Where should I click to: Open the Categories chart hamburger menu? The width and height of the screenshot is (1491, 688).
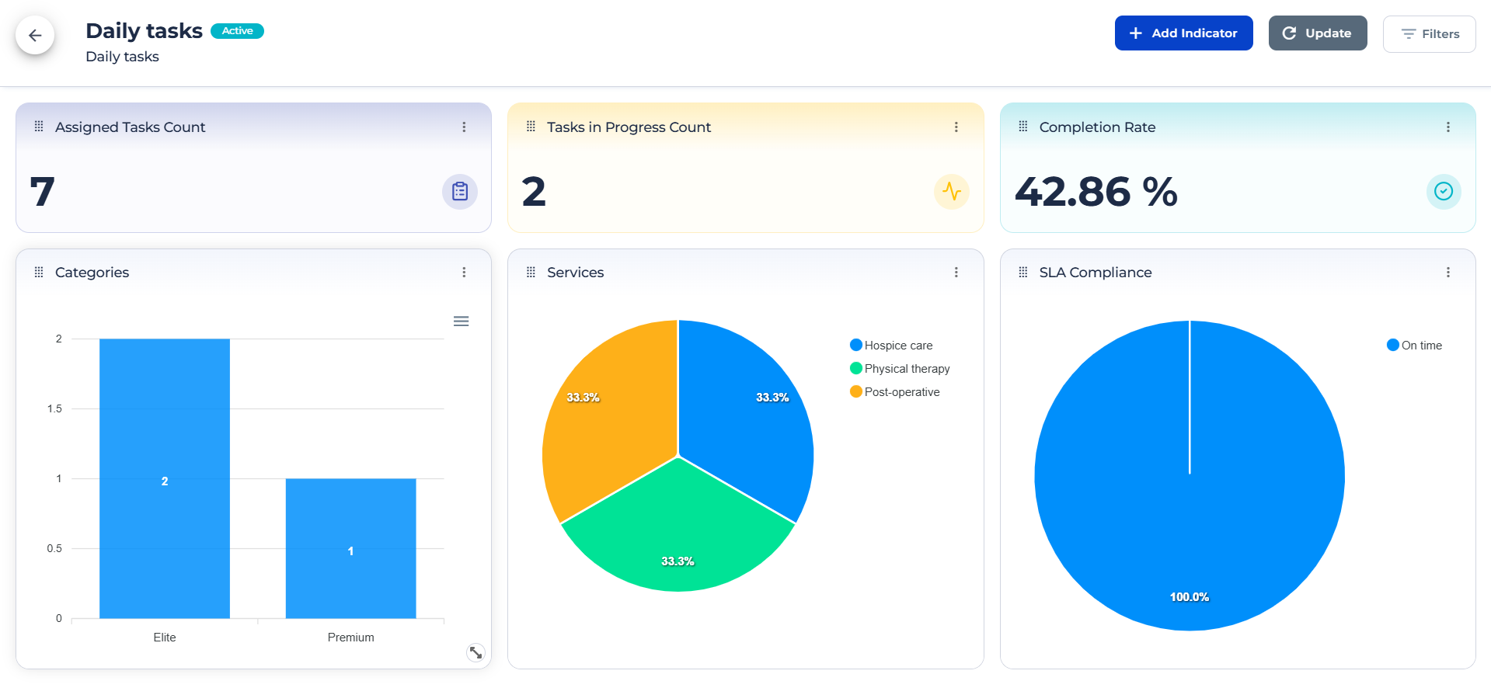click(x=461, y=321)
